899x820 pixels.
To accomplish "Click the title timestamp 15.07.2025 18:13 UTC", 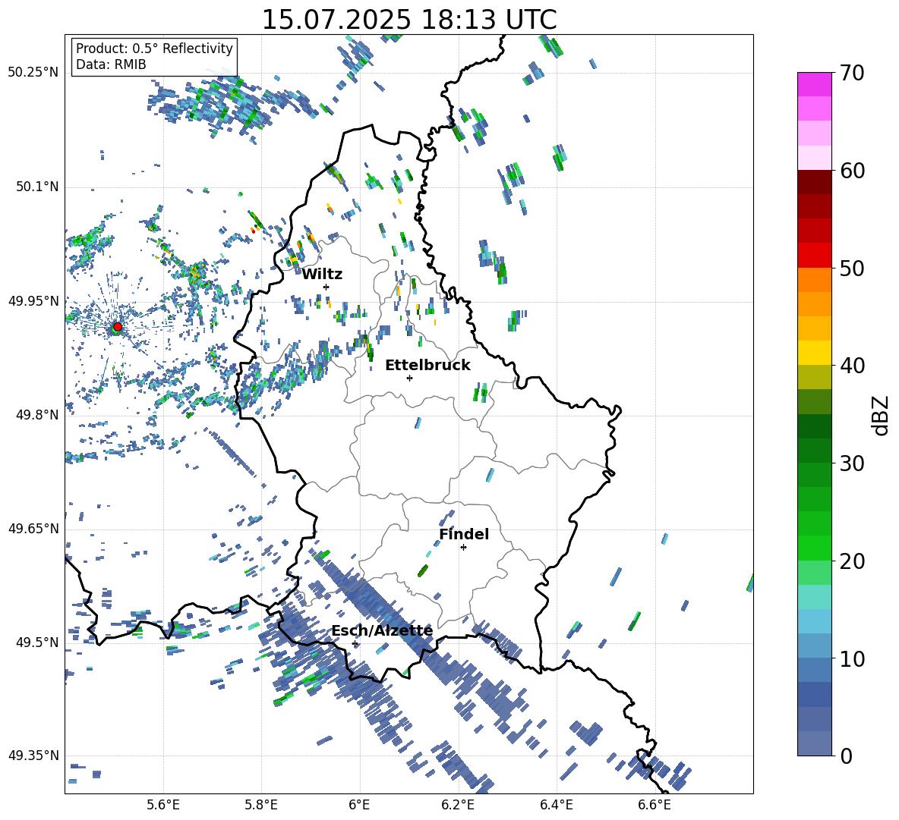I will (409, 20).
